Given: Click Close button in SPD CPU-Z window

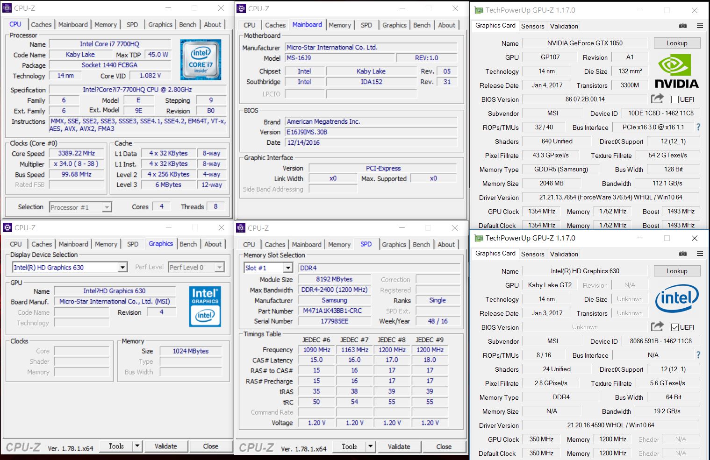Looking at the screenshot, I should click(x=444, y=446).
